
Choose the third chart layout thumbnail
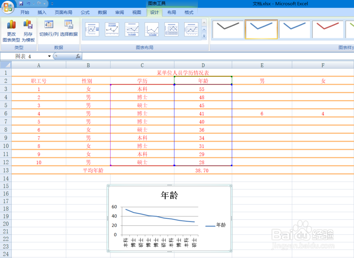pyautogui.click(x=132, y=29)
